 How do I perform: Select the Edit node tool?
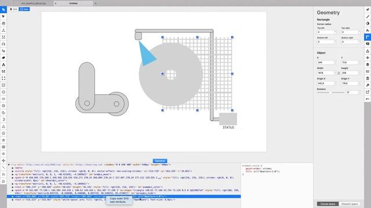point(3,17)
